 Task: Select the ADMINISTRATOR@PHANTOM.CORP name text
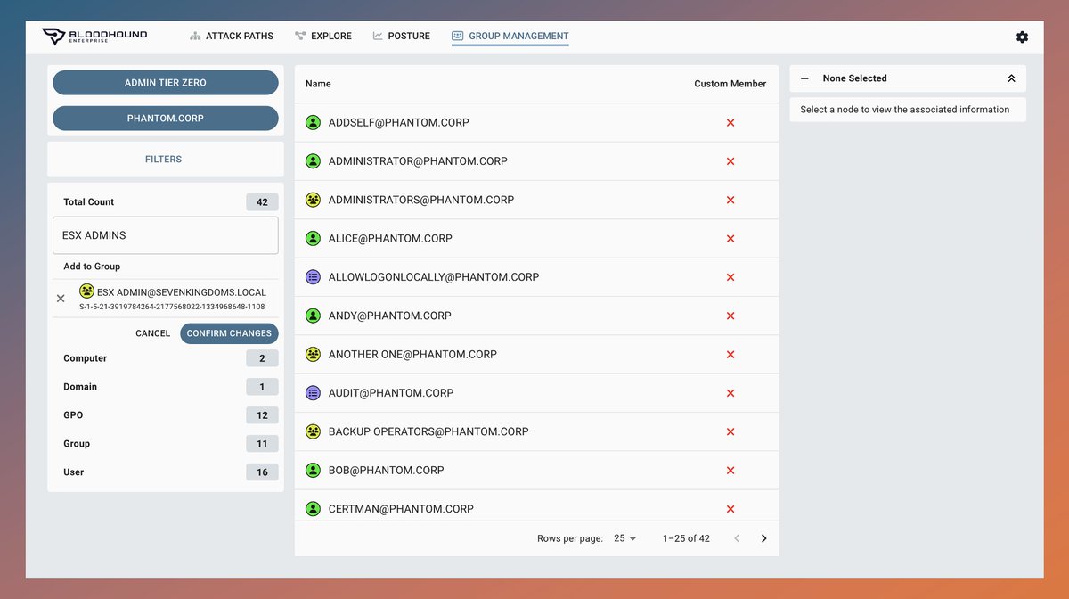(418, 161)
